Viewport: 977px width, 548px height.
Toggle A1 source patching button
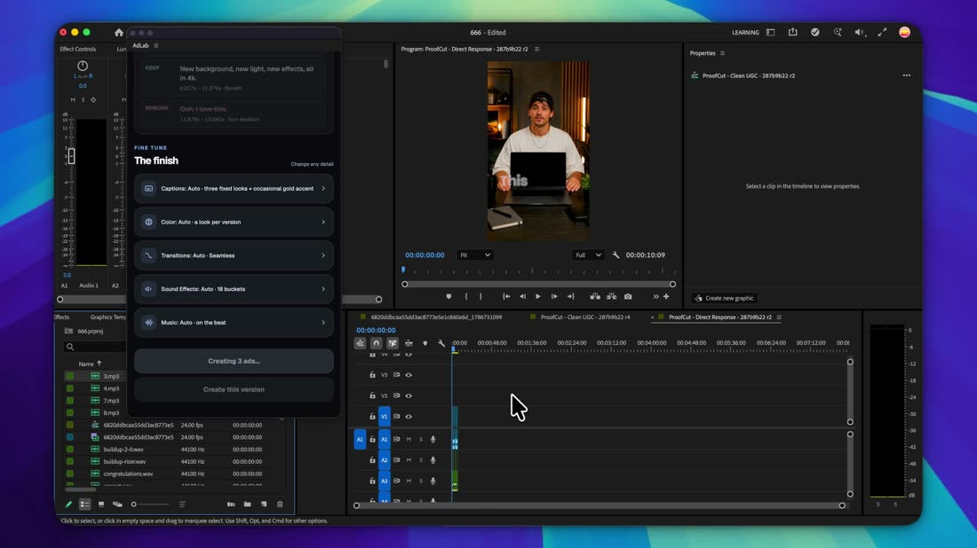(x=360, y=440)
